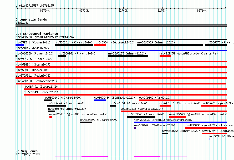Click the chr12:82712587..82766195 coordinates text
The width and height of the screenshot is (234, 160).
point(35,6)
